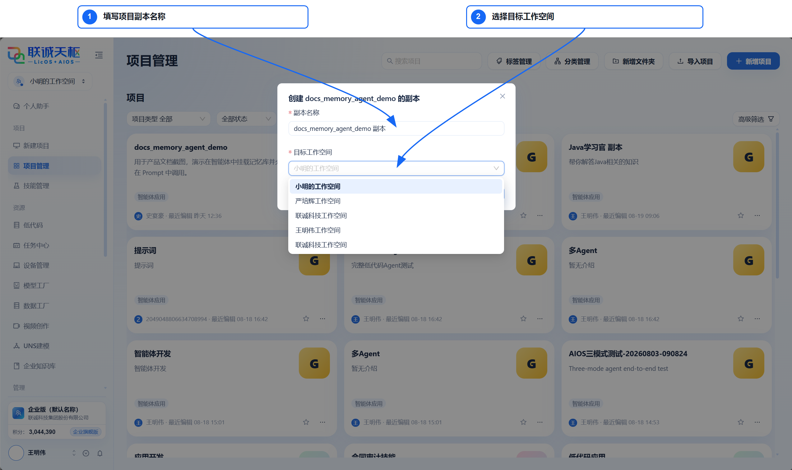Click the 企业旗舰版 badge

86,432
